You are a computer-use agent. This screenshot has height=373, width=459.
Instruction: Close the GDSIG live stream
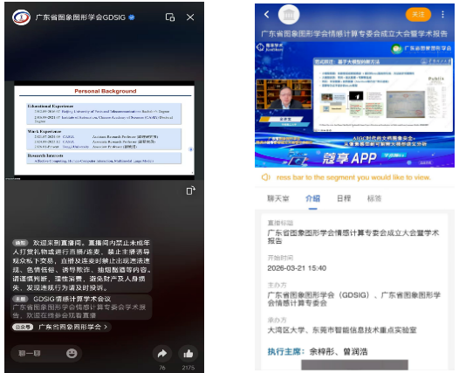coord(190,17)
